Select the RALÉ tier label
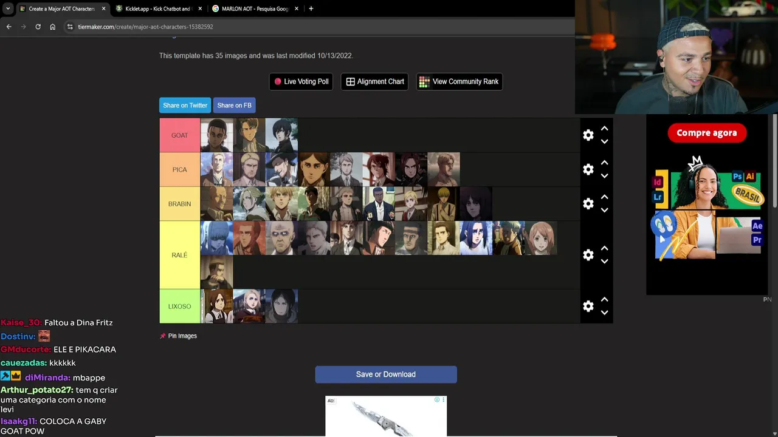Image resolution: width=778 pixels, height=437 pixels. coord(179,255)
